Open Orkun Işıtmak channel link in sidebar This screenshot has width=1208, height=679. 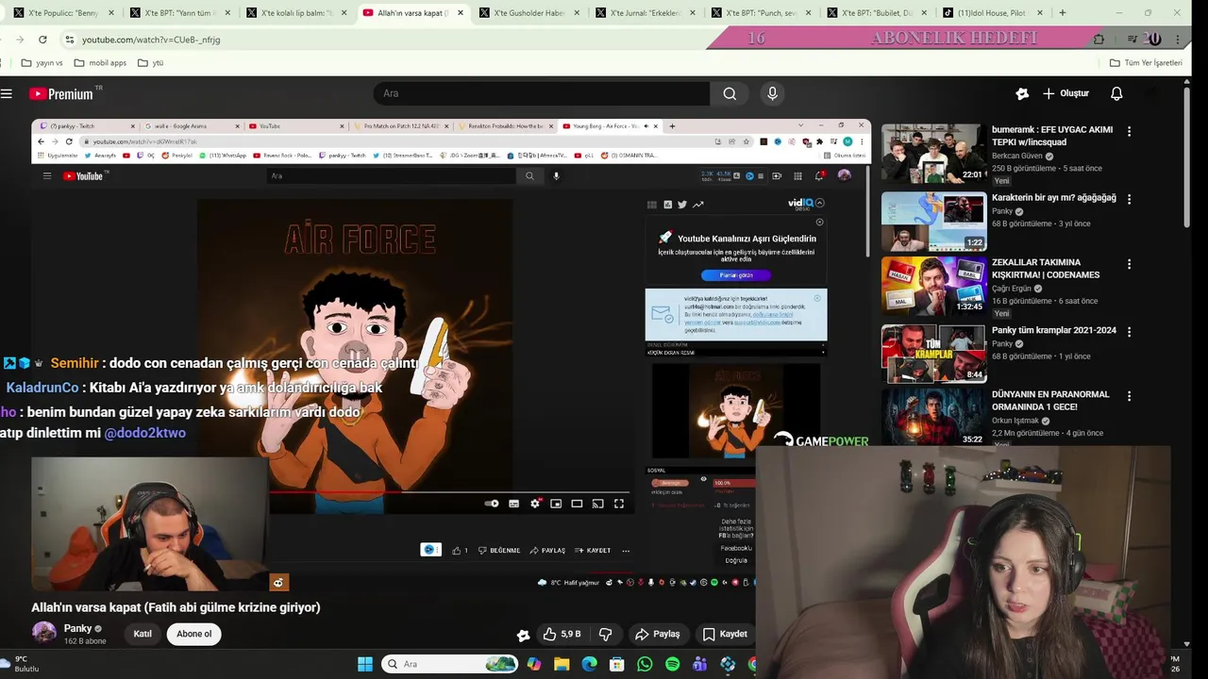1015,421
